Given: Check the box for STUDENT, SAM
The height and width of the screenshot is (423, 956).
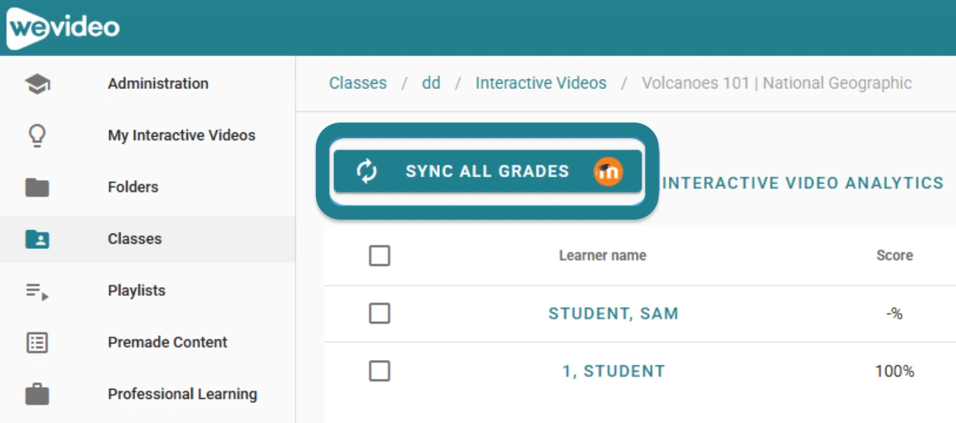Looking at the screenshot, I should click(x=380, y=313).
